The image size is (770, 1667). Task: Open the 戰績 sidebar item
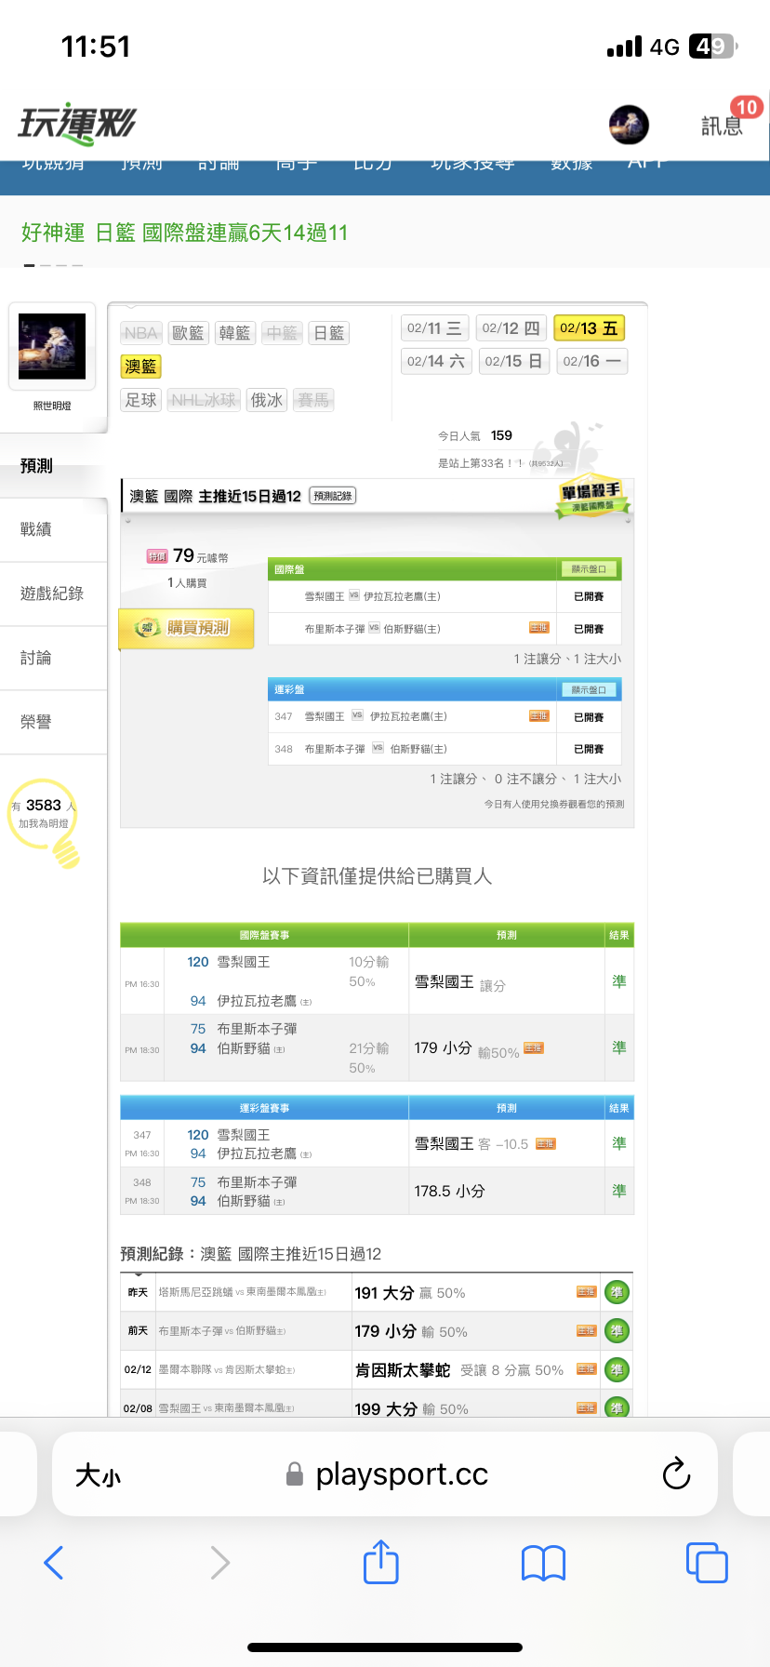[53, 529]
